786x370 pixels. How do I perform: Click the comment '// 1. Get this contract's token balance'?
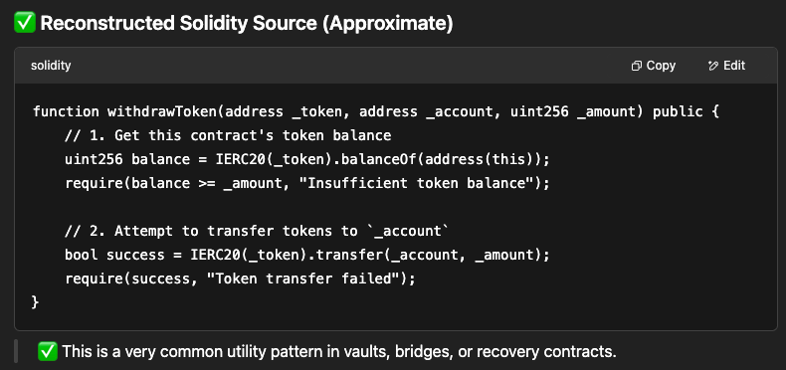(x=228, y=135)
